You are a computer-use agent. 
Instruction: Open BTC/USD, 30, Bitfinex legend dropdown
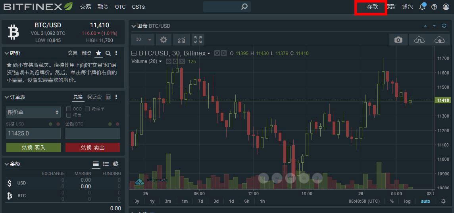pyautogui.click(x=208, y=53)
